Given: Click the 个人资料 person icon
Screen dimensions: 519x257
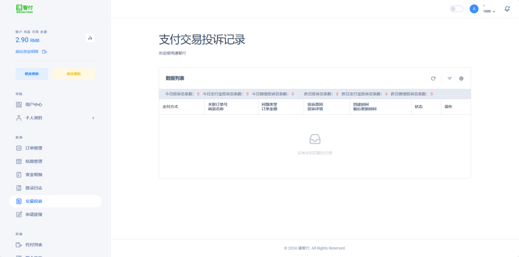Looking at the screenshot, I should click(19, 118).
